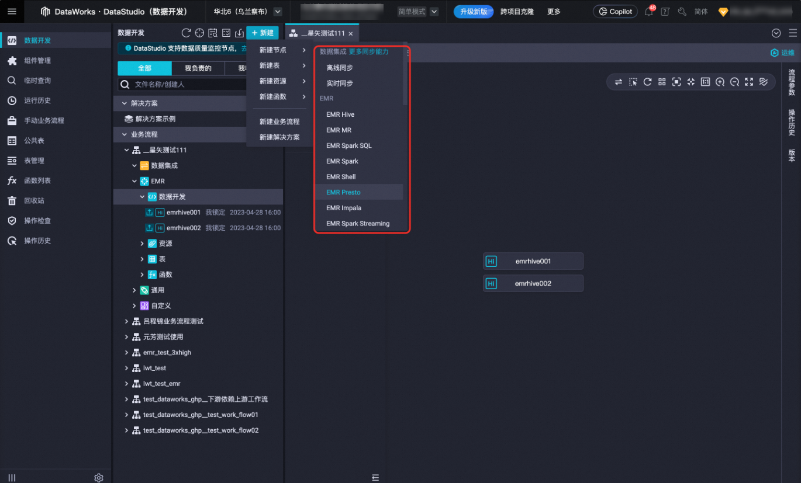
Task: Open the notifications bell icon
Action: 649,12
